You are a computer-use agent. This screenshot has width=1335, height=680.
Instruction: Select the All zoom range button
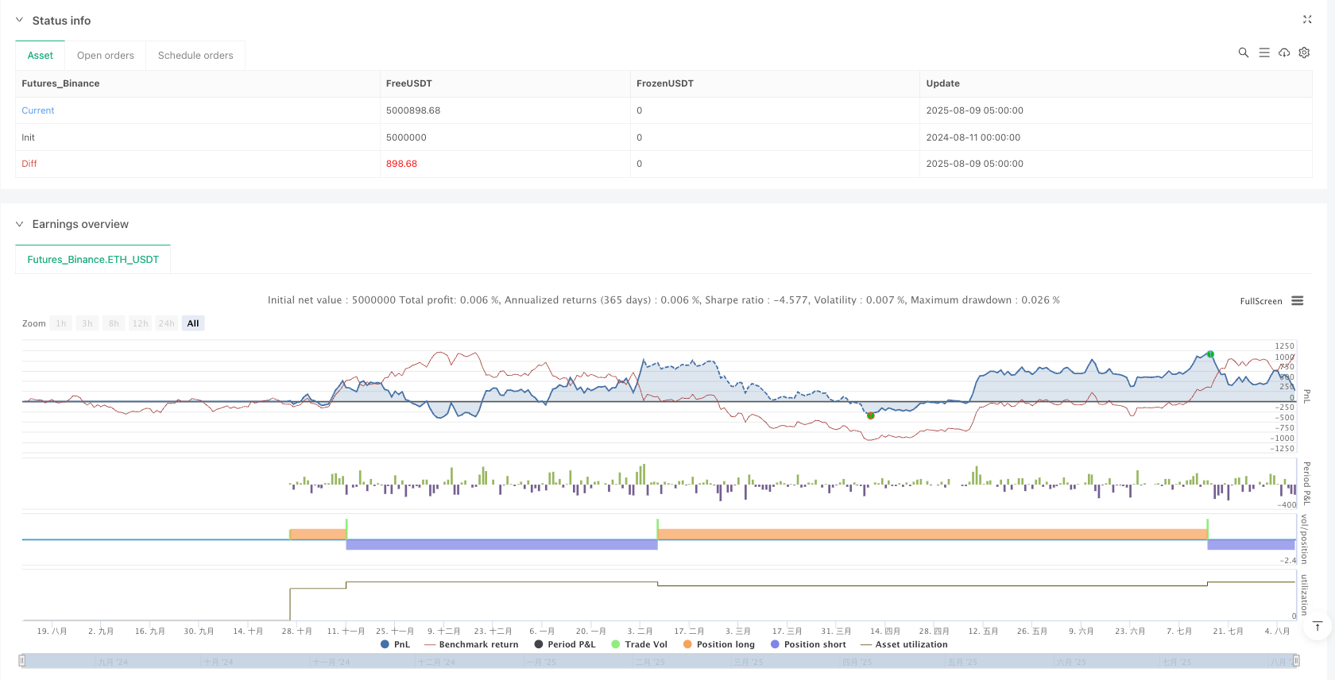pyautogui.click(x=193, y=323)
